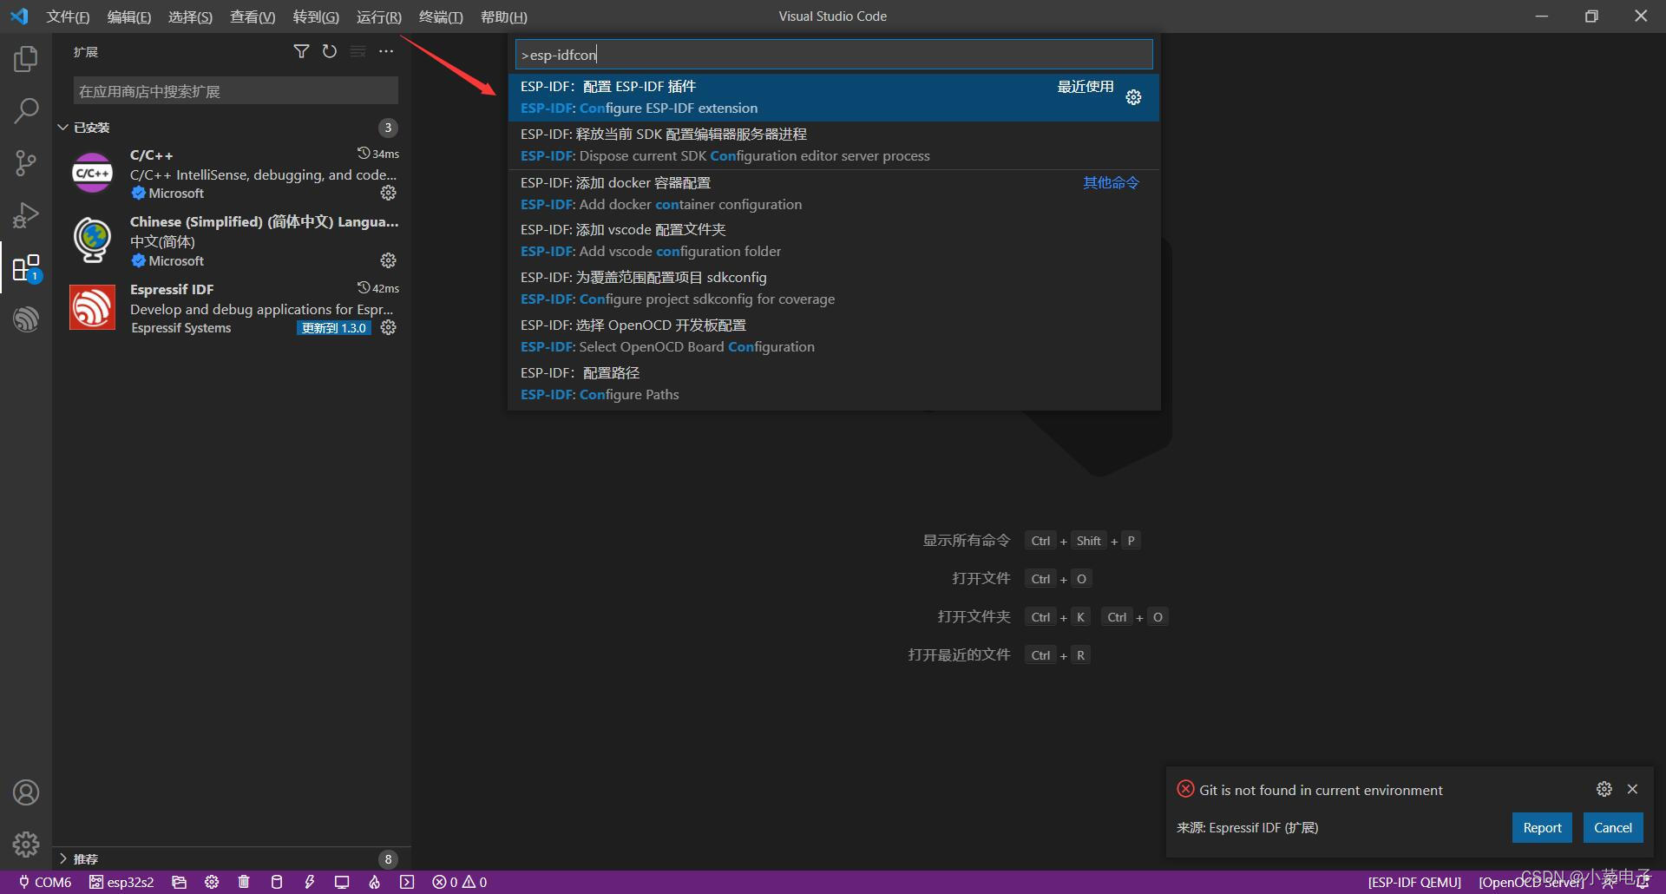The image size is (1666, 894).
Task: Open the Chinese (Simplified) language pack entry
Action: (x=232, y=241)
